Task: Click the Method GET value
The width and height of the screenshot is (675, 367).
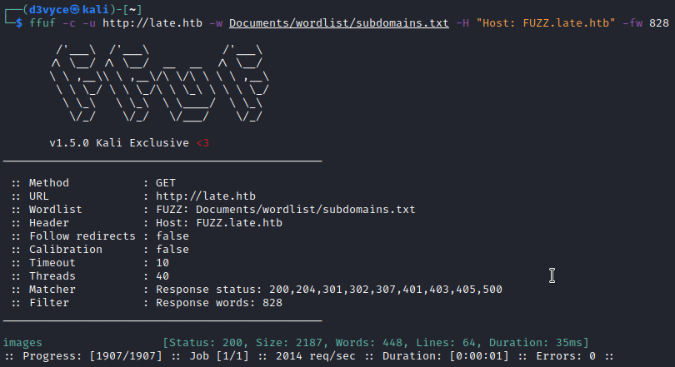Action: [166, 183]
